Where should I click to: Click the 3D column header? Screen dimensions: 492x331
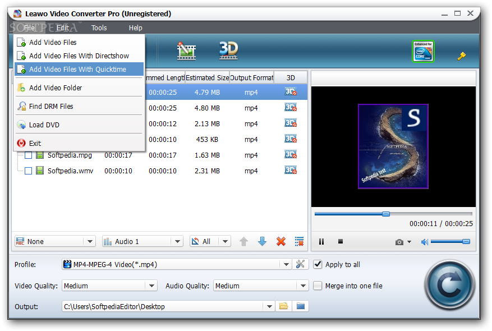pyautogui.click(x=291, y=77)
